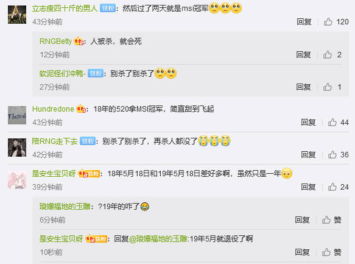Like 软泥怪们冲鸭- reply thumbs-up

[328, 87]
